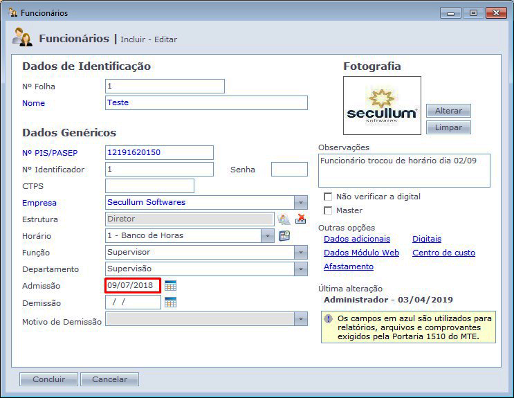The image size is (514, 398).
Task: Toggle the Master checkbox
Action: [328, 210]
